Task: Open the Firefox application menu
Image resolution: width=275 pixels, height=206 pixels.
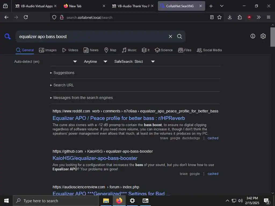Action: tap(269, 17)
